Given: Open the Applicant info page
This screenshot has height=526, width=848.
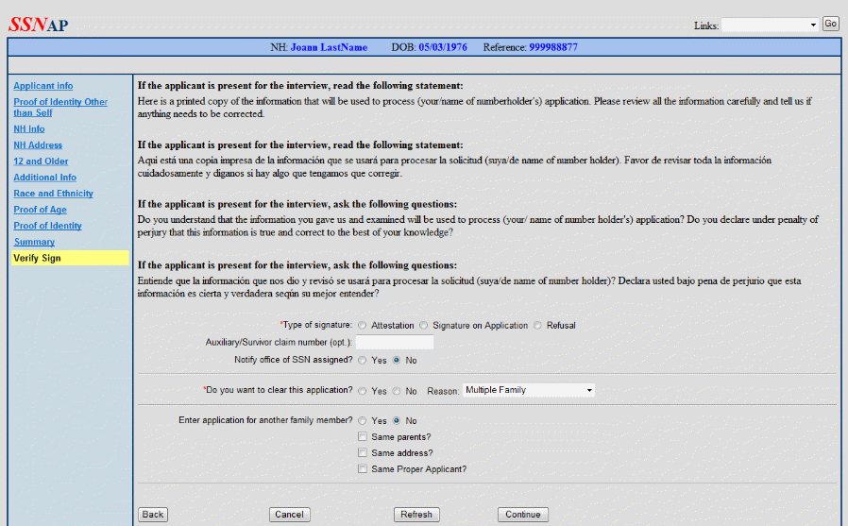Looking at the screenshot, I should (x=43, y=86).
